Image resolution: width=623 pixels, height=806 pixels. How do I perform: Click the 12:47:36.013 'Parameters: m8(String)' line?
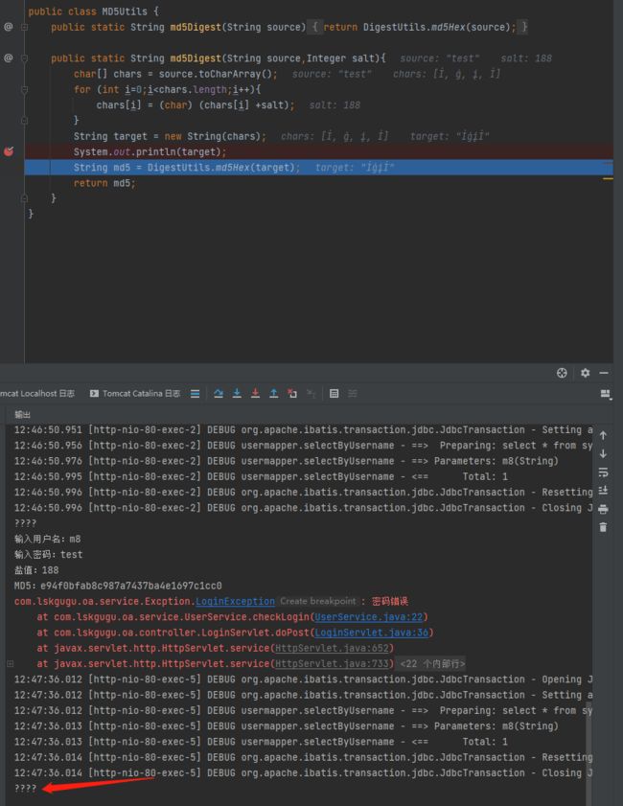point(286,725)
